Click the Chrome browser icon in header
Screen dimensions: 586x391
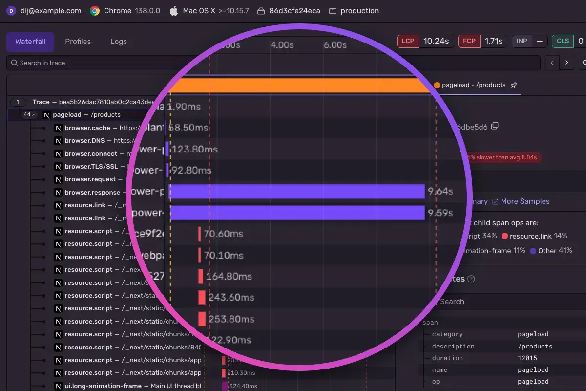95,11
